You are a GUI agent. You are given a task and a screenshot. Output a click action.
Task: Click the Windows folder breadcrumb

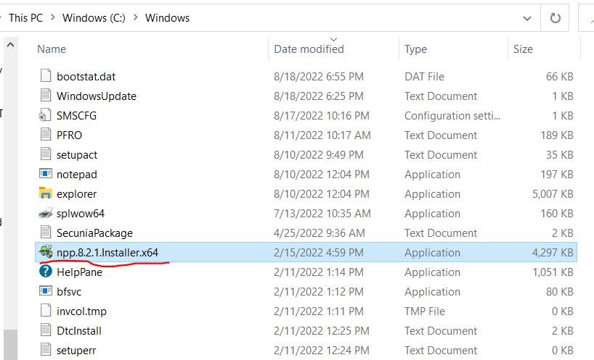coord(167,18)
